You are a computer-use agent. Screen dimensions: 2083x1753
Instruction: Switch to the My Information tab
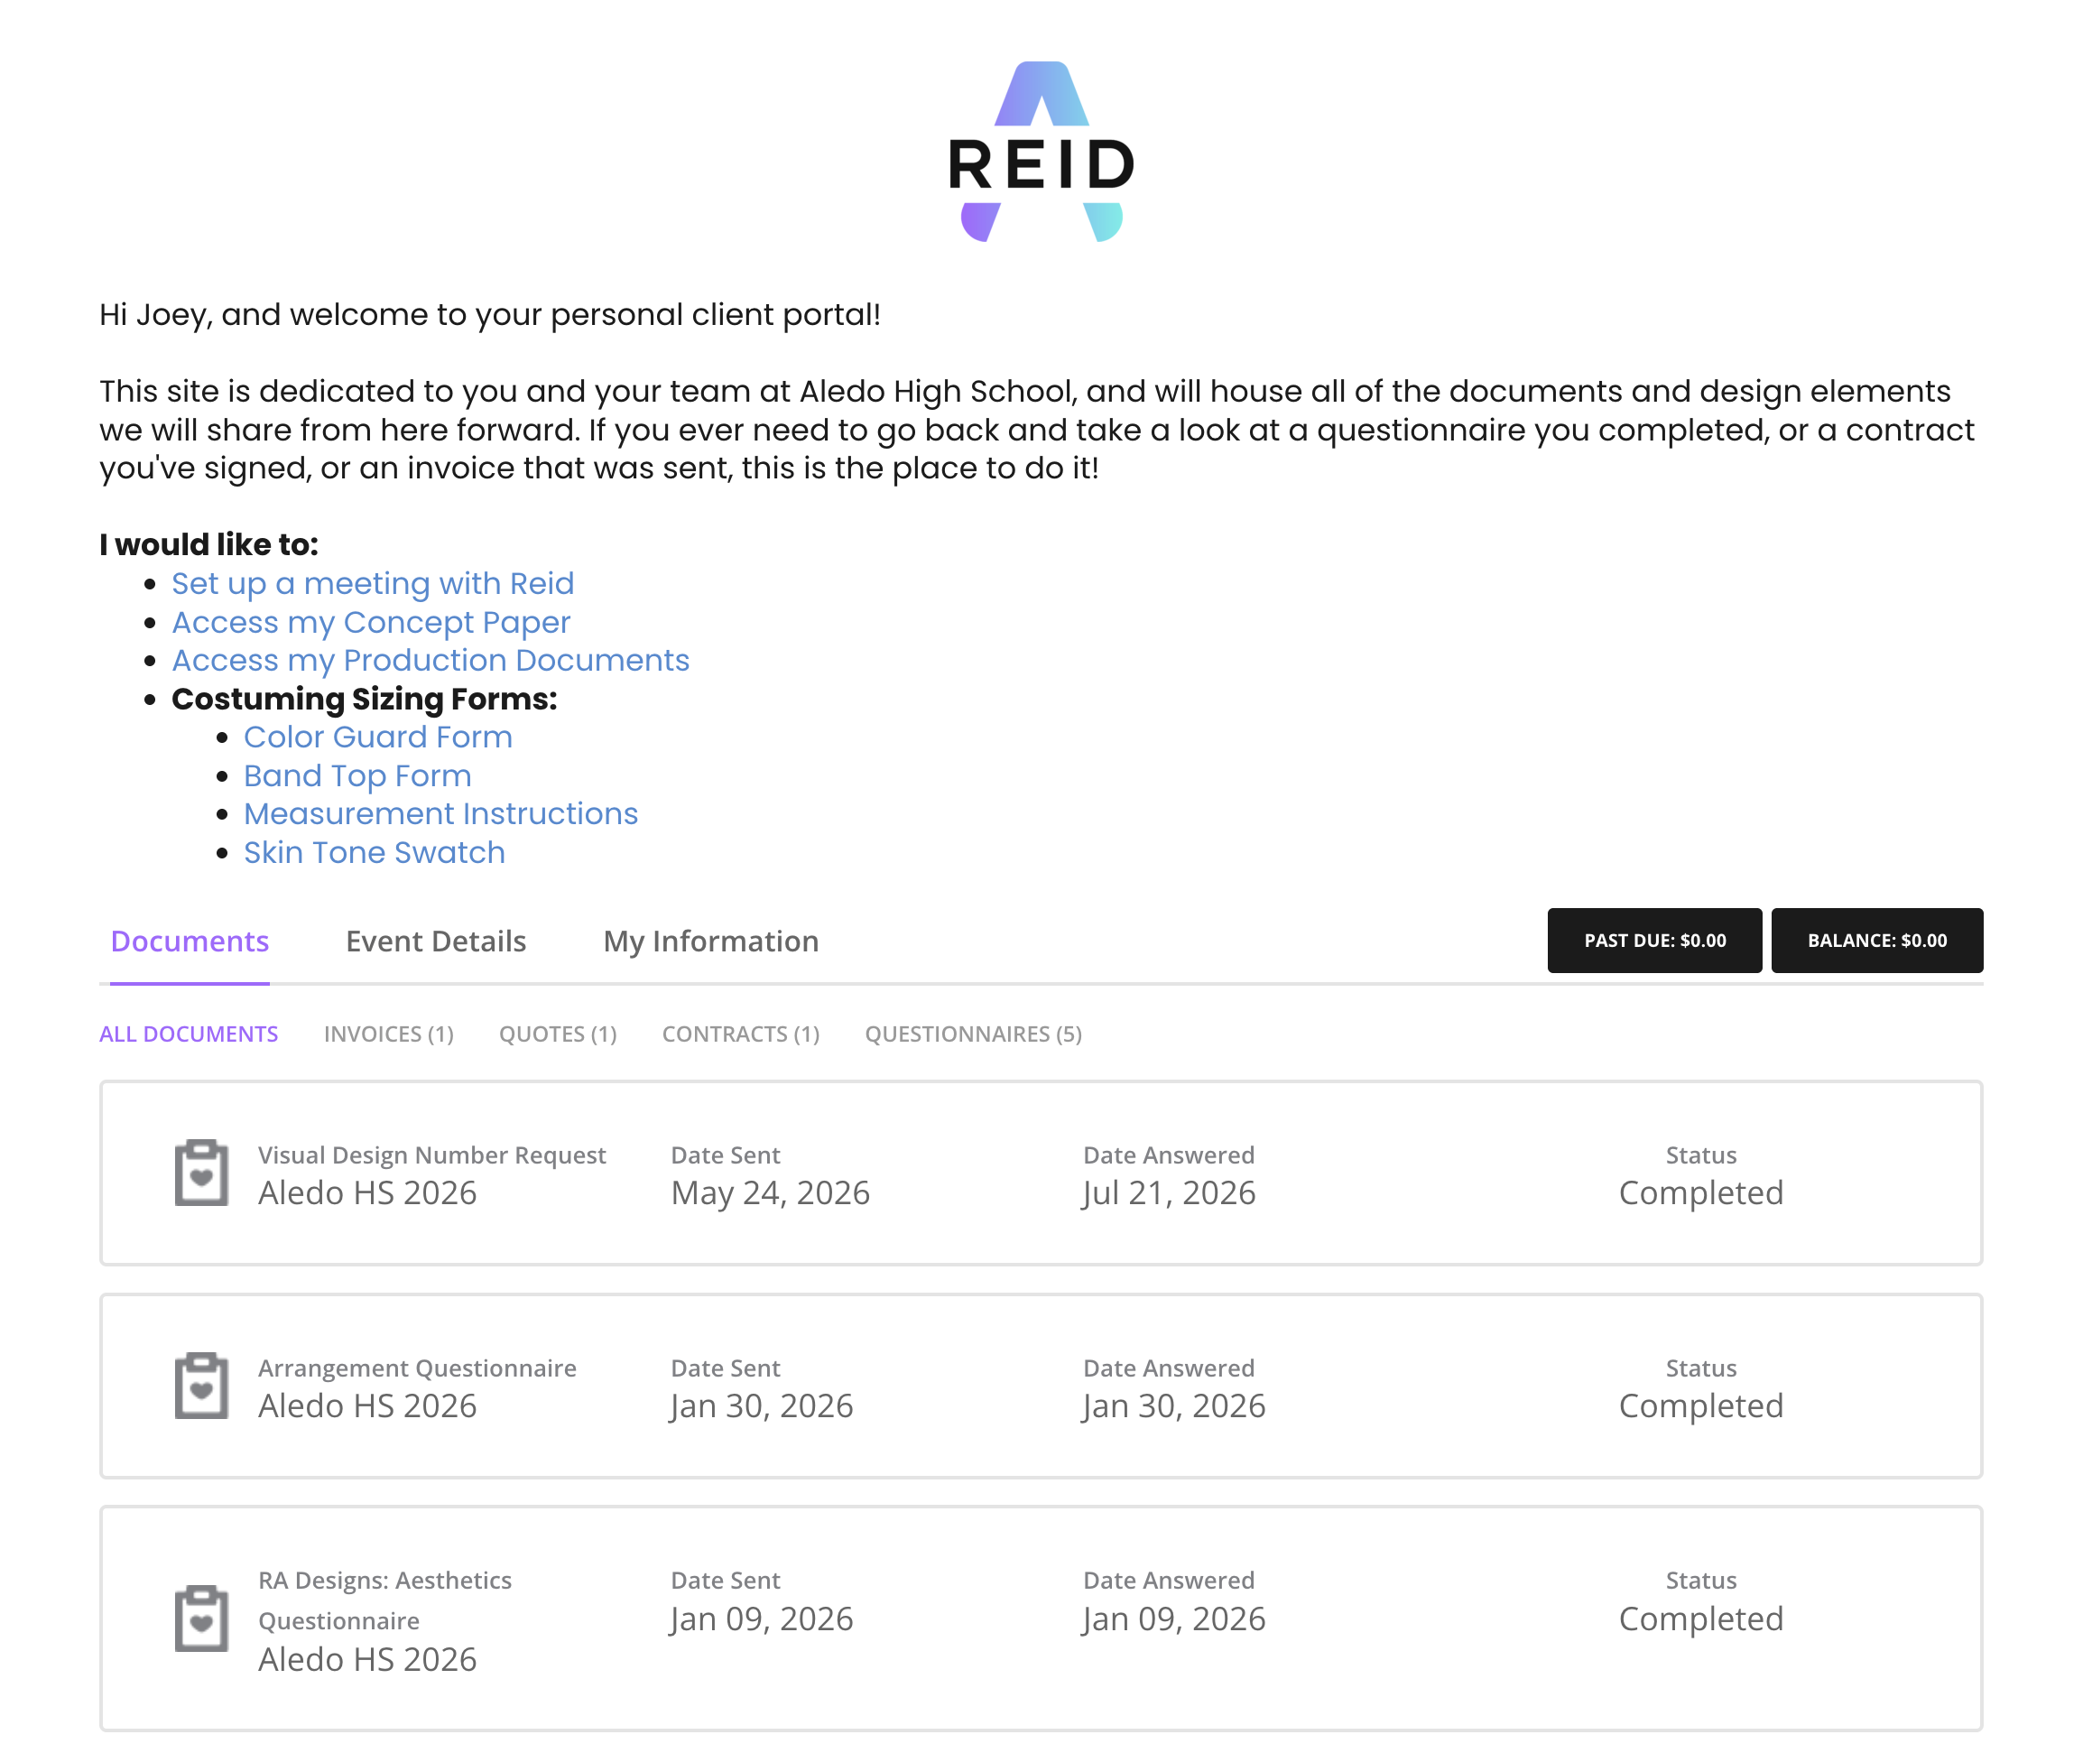(711, 941)
